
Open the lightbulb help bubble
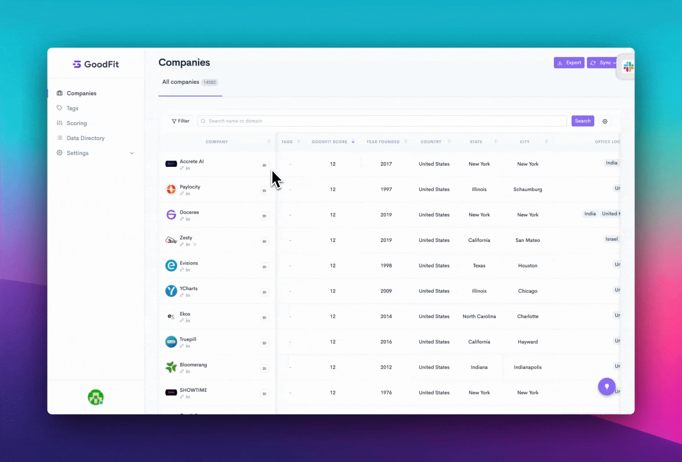[x=607, y=387]
